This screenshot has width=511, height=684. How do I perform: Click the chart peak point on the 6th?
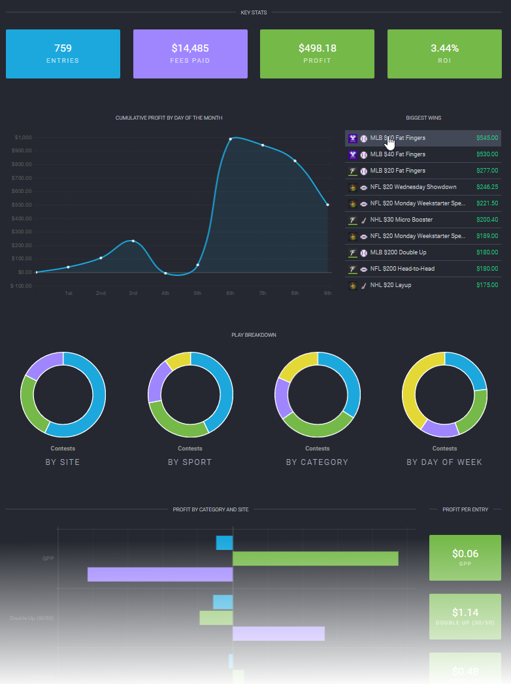tap(230, 139)
